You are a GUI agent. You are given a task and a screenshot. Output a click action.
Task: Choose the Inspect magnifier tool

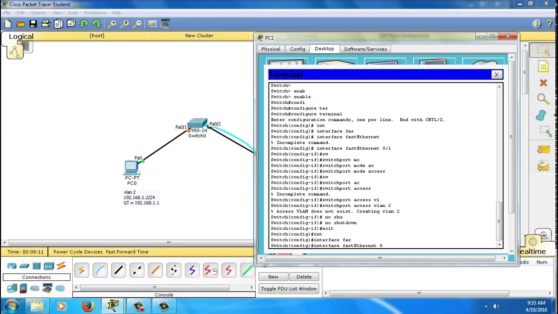coord(543,99)
